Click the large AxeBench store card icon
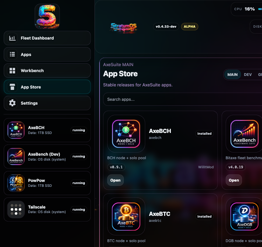This screenshot has width=262, height=247. pos(244,134)
